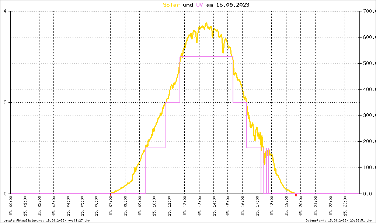The width and height of the screenshot is (376, 223).
Task: Click the right axis value '100.0'
Action: pos(369,167)
